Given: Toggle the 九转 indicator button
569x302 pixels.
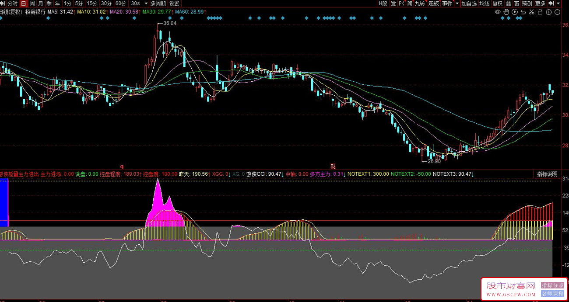Looking at the screenshot, I should [420, 3].
